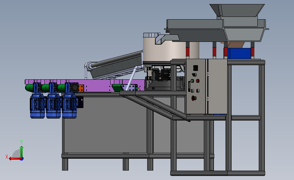Click lower green indicator button on control cabinet
Viewport: 294px width, 180px height.
(192, 91)
